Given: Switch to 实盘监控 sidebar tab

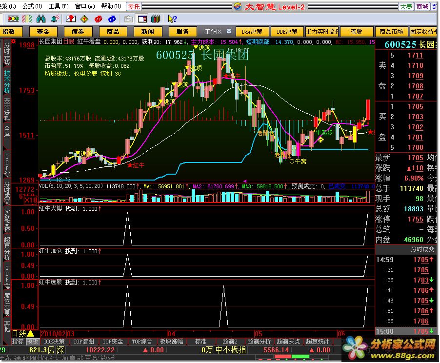Looking at the screenshot, I should (6, 221).
